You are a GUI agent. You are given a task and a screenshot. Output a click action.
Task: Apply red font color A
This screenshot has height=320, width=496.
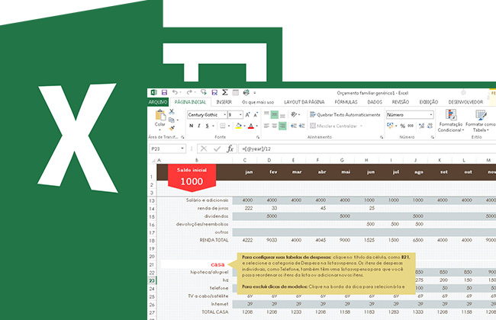click(251, 126)
